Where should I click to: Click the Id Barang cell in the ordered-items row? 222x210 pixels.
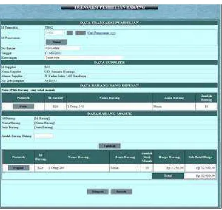coord(55,106)
